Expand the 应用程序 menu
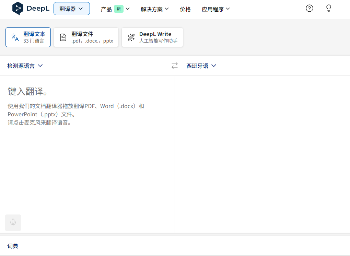 pyautogui.click(x=215, y=9)
